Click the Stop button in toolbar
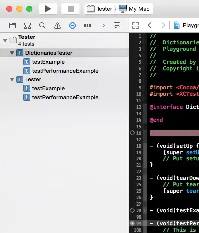Screen dimensions: 199x233 (x=71, y=9)
